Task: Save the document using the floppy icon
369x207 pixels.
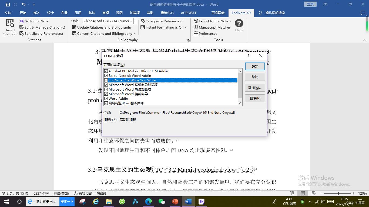Action: [x=8, y=4]
